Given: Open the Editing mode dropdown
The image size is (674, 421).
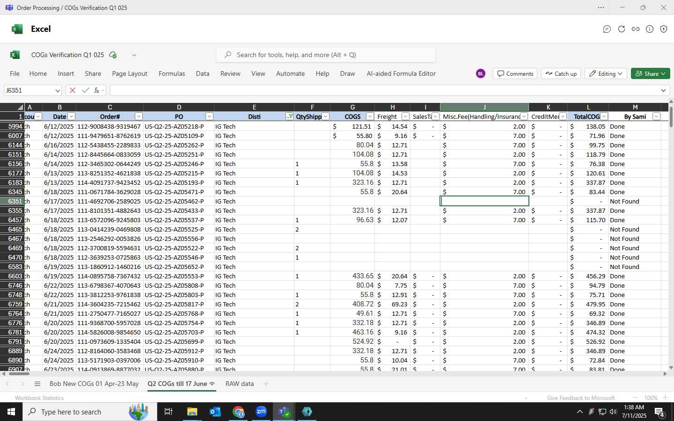Looking at the screenshot, I should click(x=606, y=73).
